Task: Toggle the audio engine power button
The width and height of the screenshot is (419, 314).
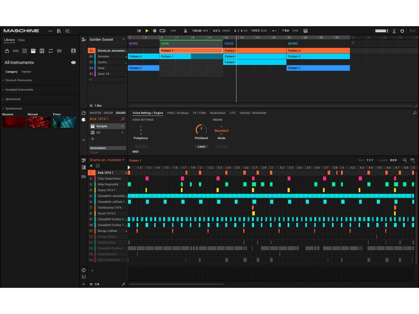Action: coord(402,31)
